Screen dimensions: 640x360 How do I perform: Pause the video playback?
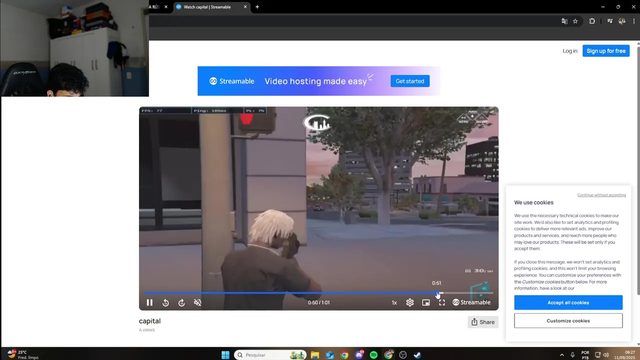149,302
